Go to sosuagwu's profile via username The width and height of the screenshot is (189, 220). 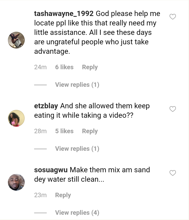point(51,170)
